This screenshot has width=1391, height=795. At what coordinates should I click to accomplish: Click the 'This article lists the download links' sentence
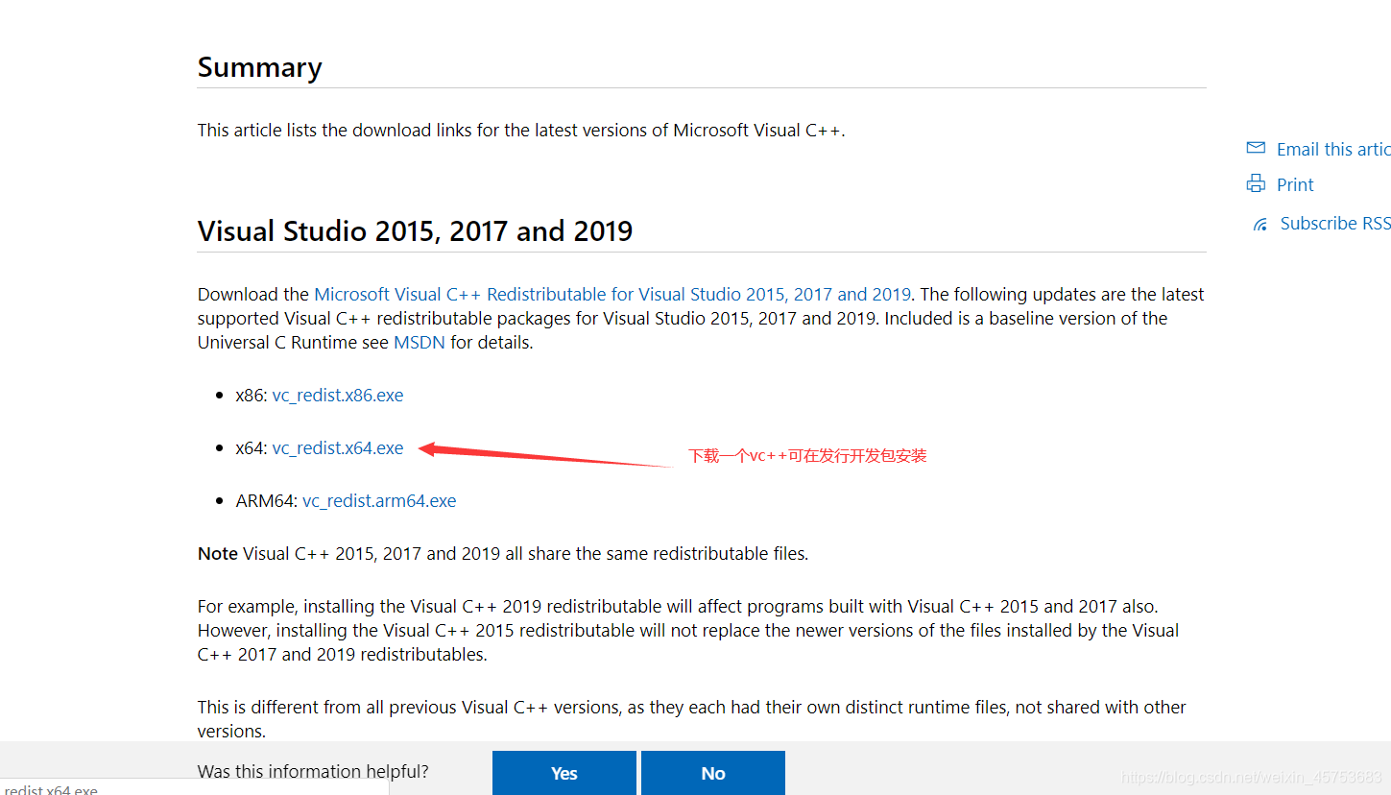tap(521, 130)
